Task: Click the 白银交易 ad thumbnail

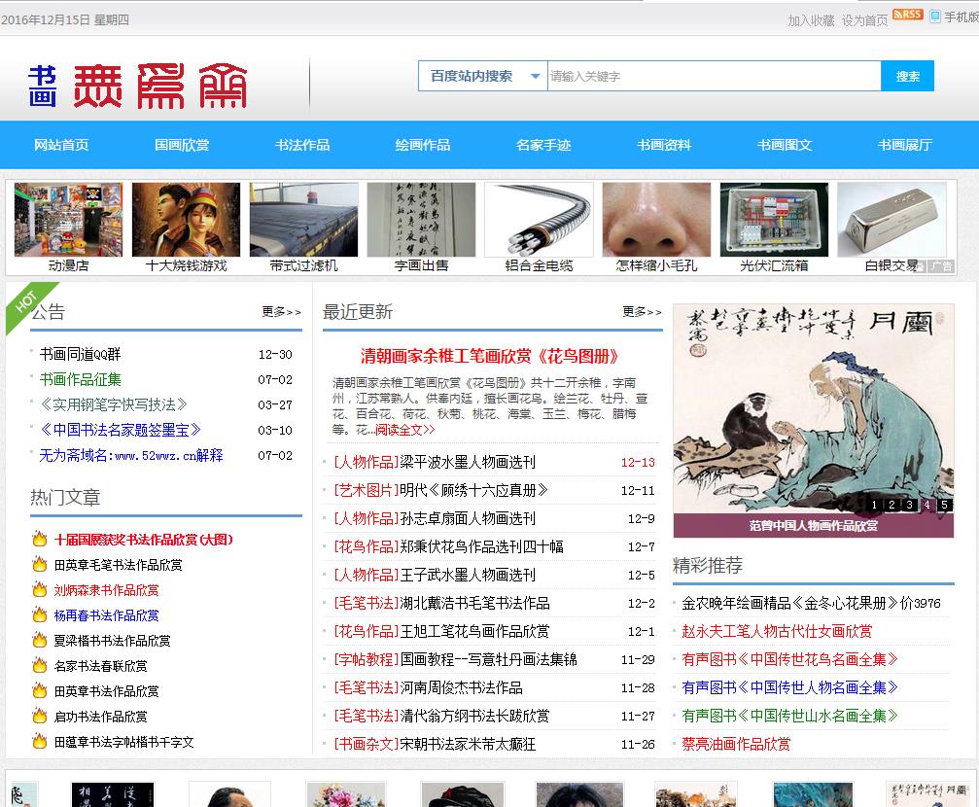Action: [892, 220]
